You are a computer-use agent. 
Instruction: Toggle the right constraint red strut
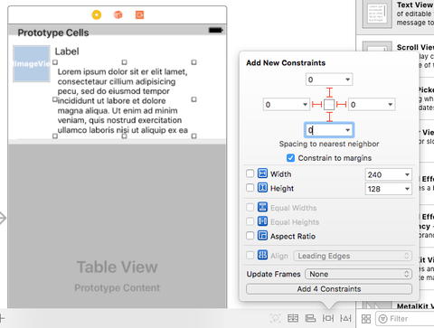tap(341, 105)
